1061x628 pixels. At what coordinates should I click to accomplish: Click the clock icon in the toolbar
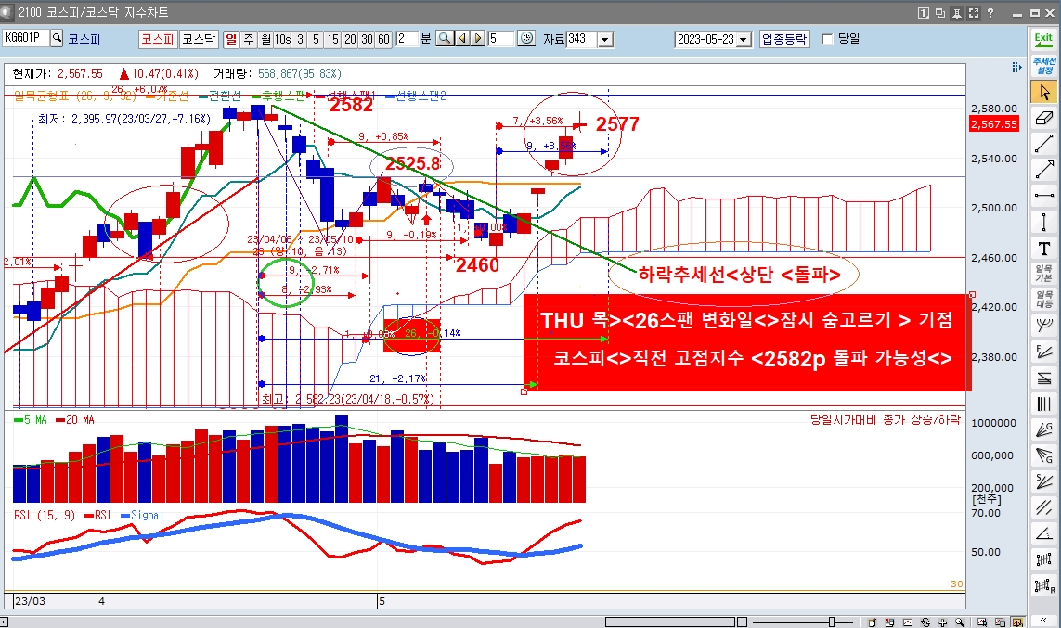click(526, 39)
